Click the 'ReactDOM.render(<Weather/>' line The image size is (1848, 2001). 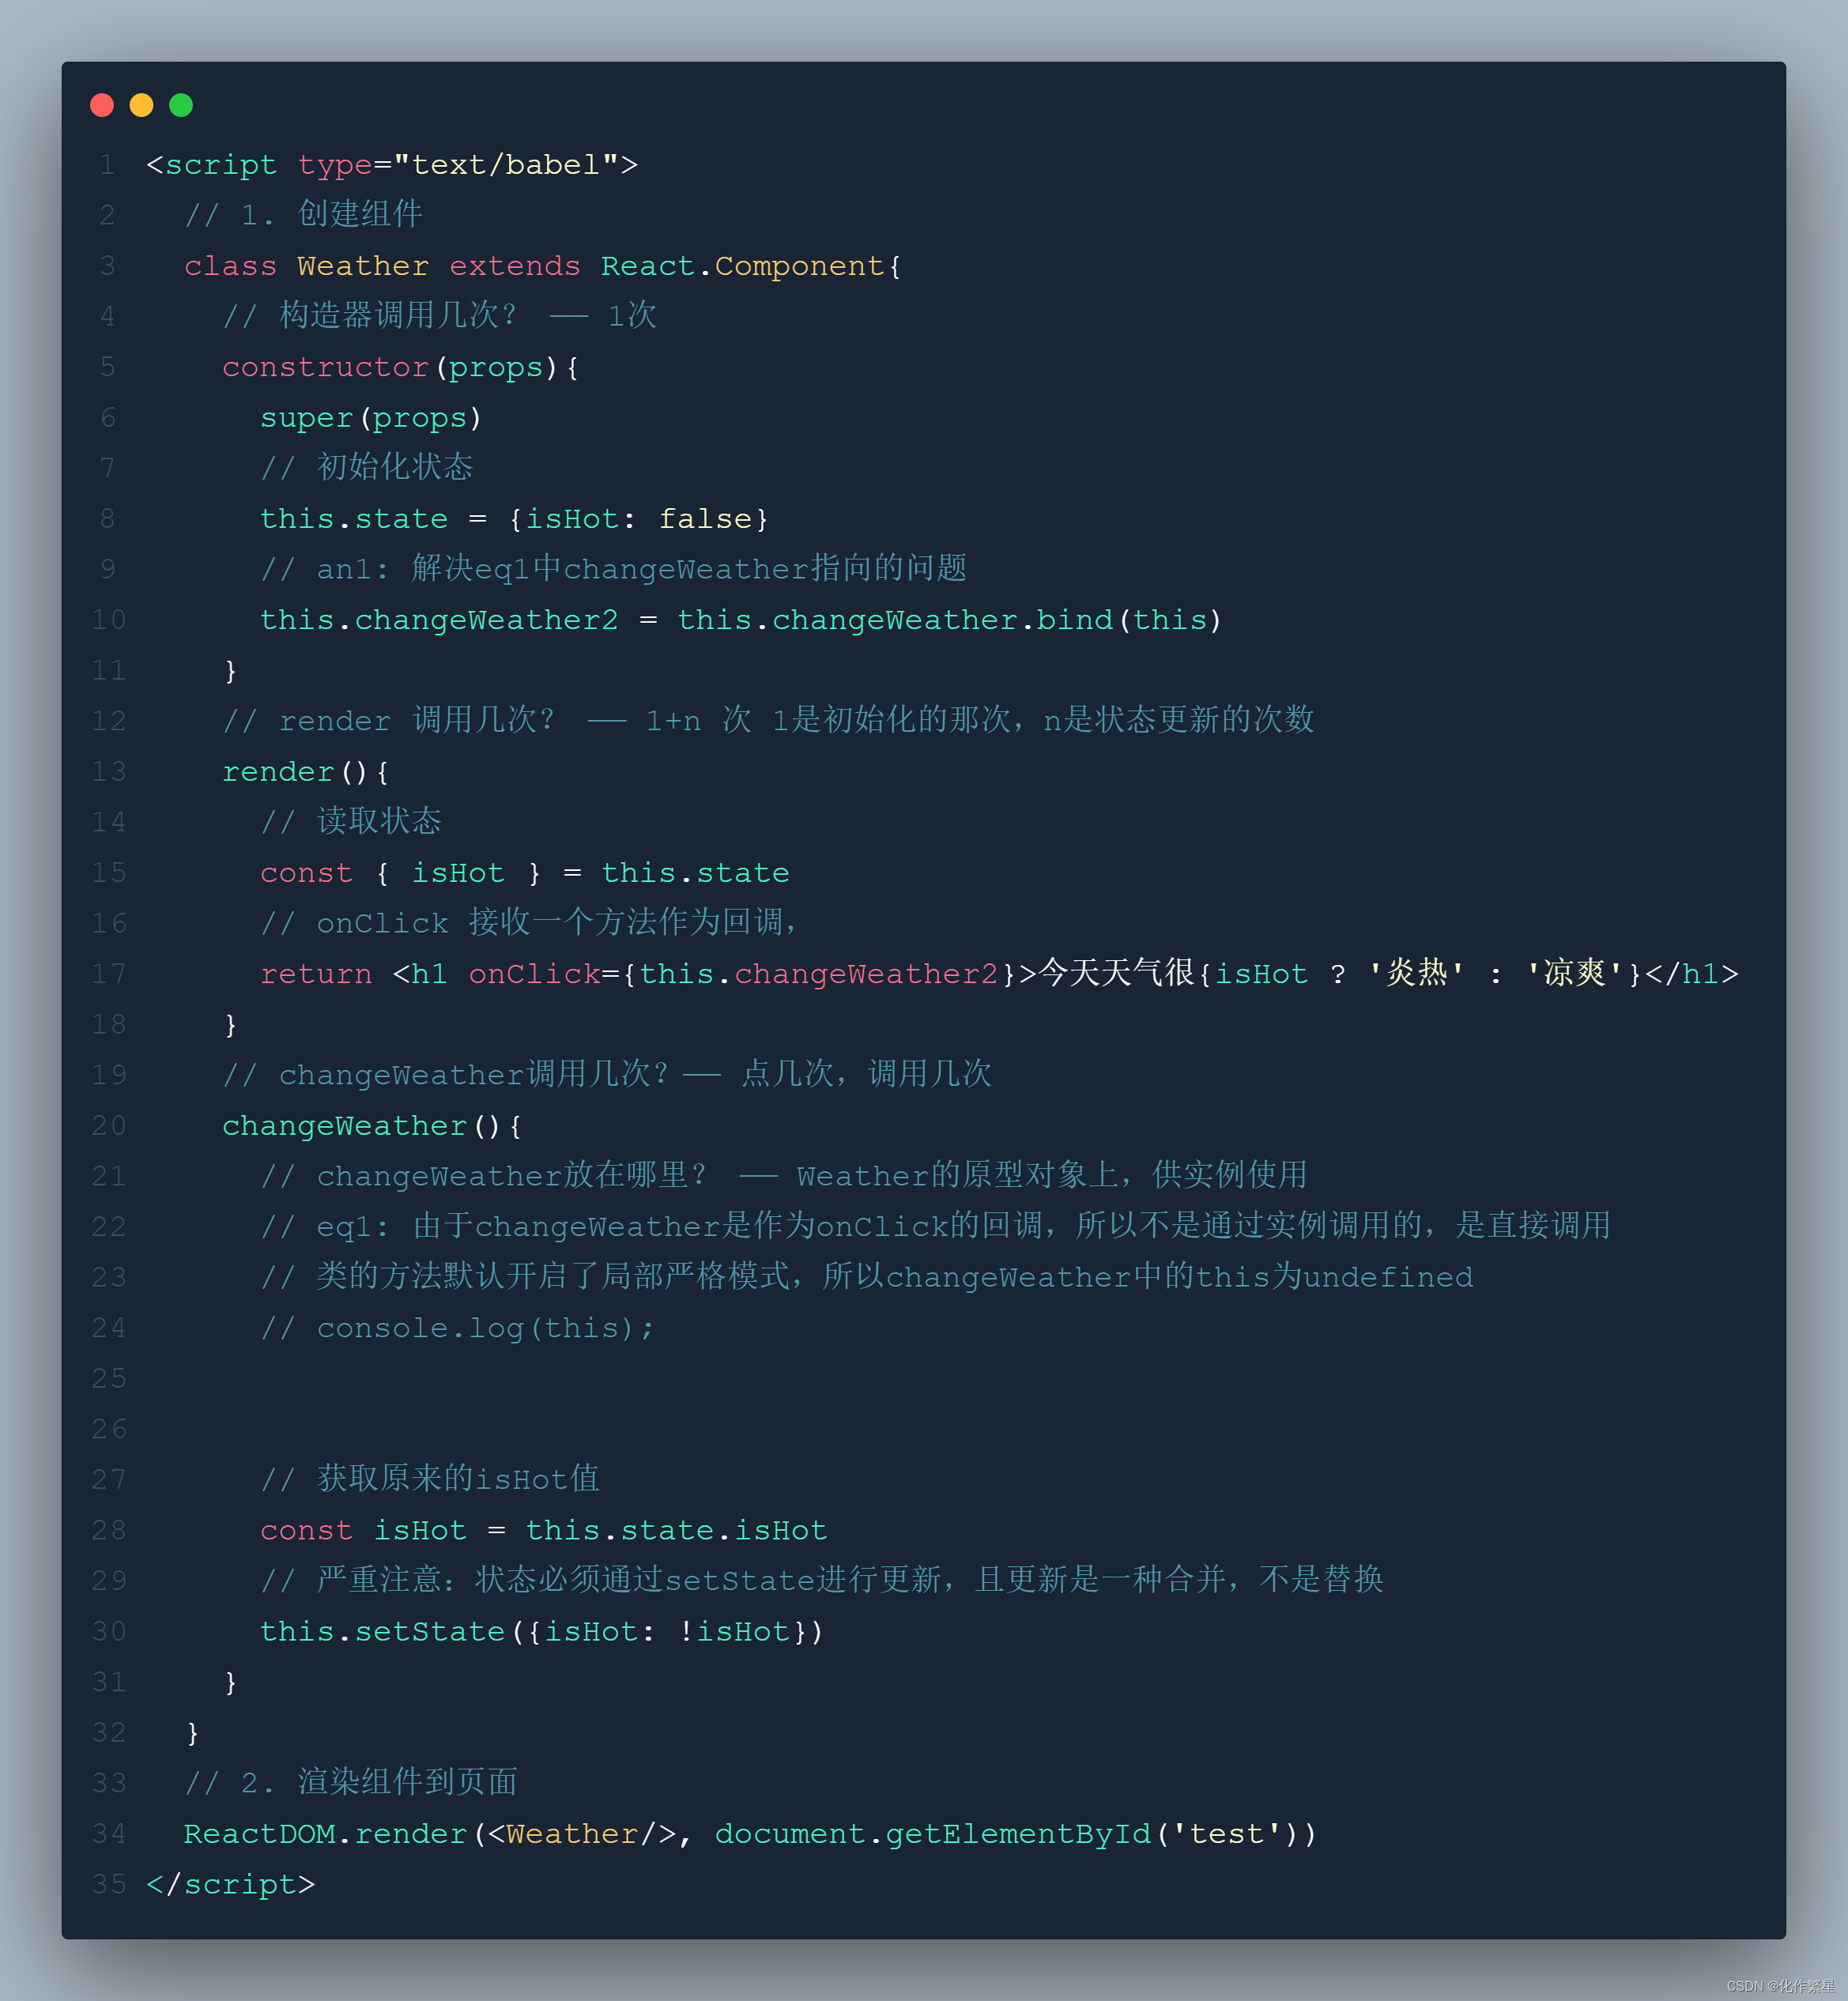click(x=750, y=1834)
